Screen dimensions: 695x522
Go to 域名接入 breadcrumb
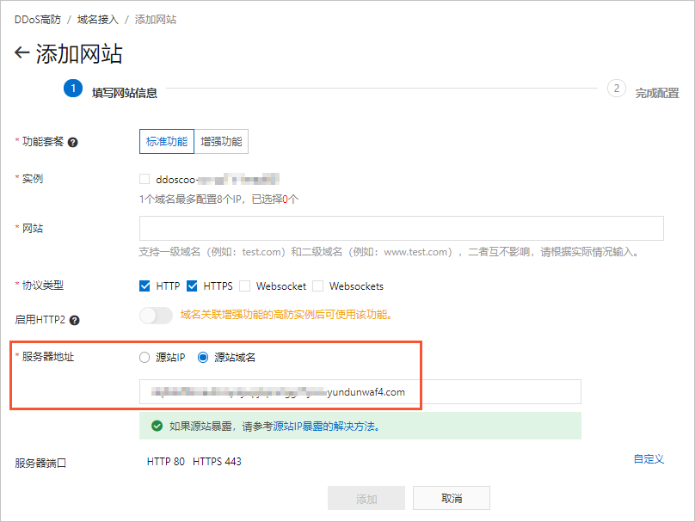[98, 20]
